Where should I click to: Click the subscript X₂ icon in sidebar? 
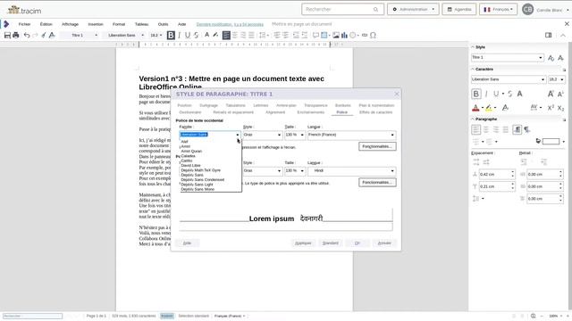(560, 108)
